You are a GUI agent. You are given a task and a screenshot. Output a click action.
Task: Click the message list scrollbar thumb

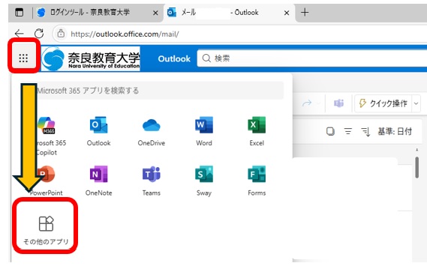[417, 167]
